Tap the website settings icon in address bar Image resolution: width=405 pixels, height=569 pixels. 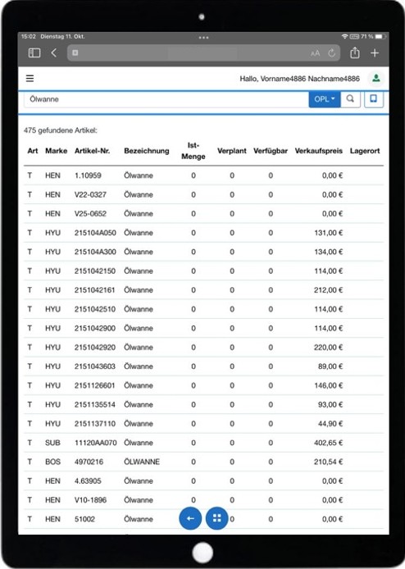[75, 53]
